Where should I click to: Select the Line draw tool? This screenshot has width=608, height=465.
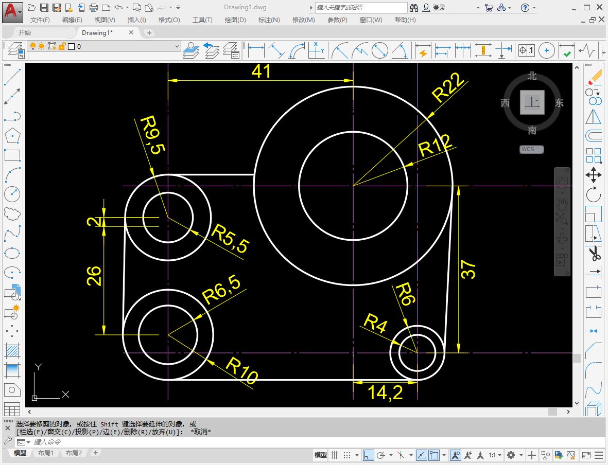point(12,77)
